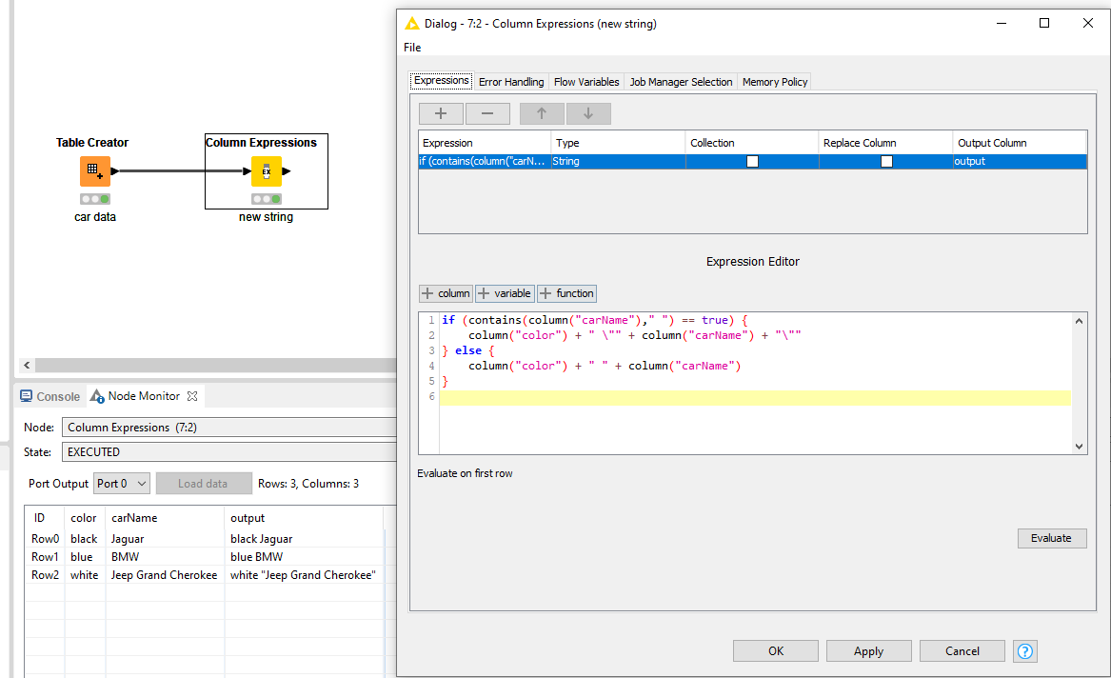Click the remove expression minus button
1111x678 pixels.
tap(487, 113)
